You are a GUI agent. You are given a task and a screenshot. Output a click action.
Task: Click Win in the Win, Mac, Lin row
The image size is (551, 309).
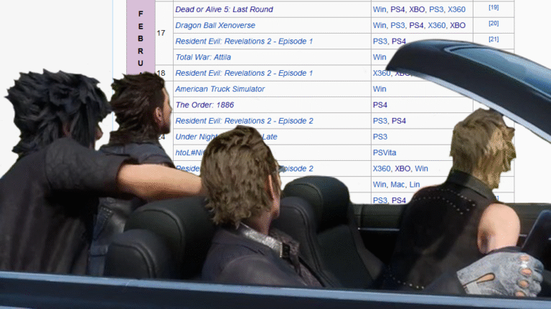pos(380,185)
